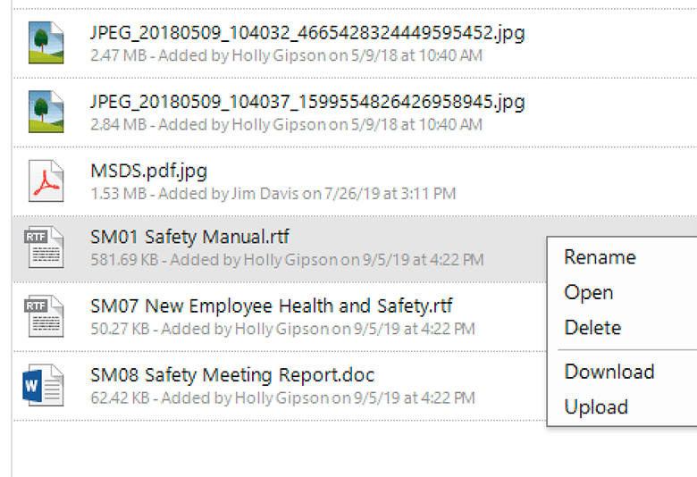
Task: Click the 581.69 KB details line
Action: (x=287, y=260)
